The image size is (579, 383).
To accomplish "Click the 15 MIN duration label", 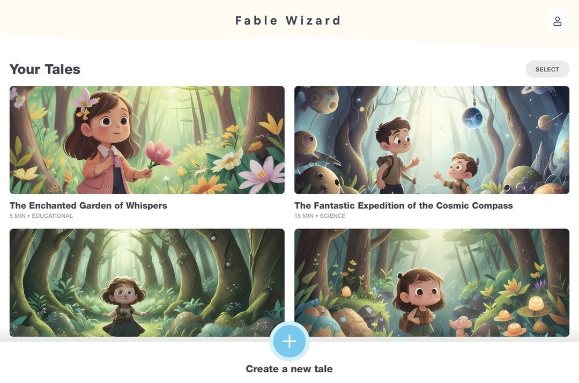I will [x=304, y=216].
